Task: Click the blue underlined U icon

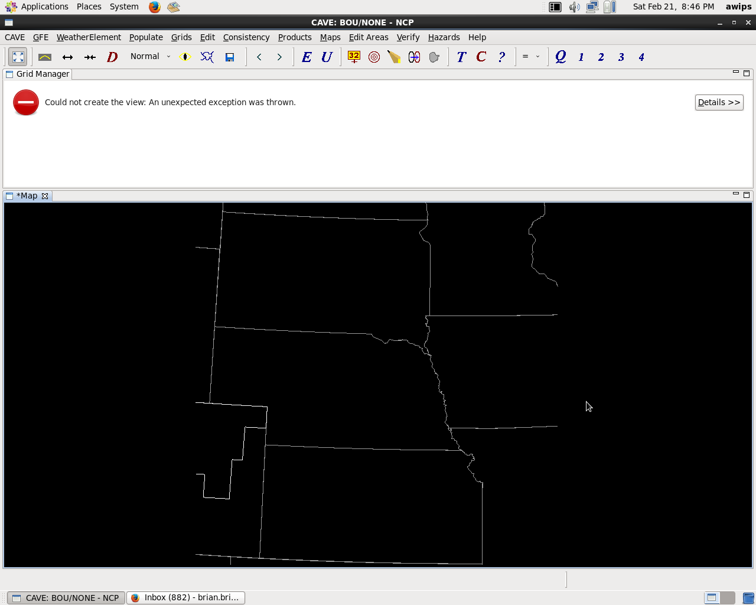Action: (x=327, y=57)
